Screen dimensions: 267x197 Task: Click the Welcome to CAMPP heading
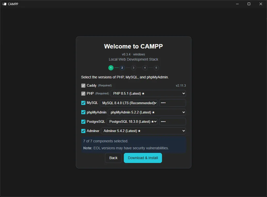tap(134, 46)
